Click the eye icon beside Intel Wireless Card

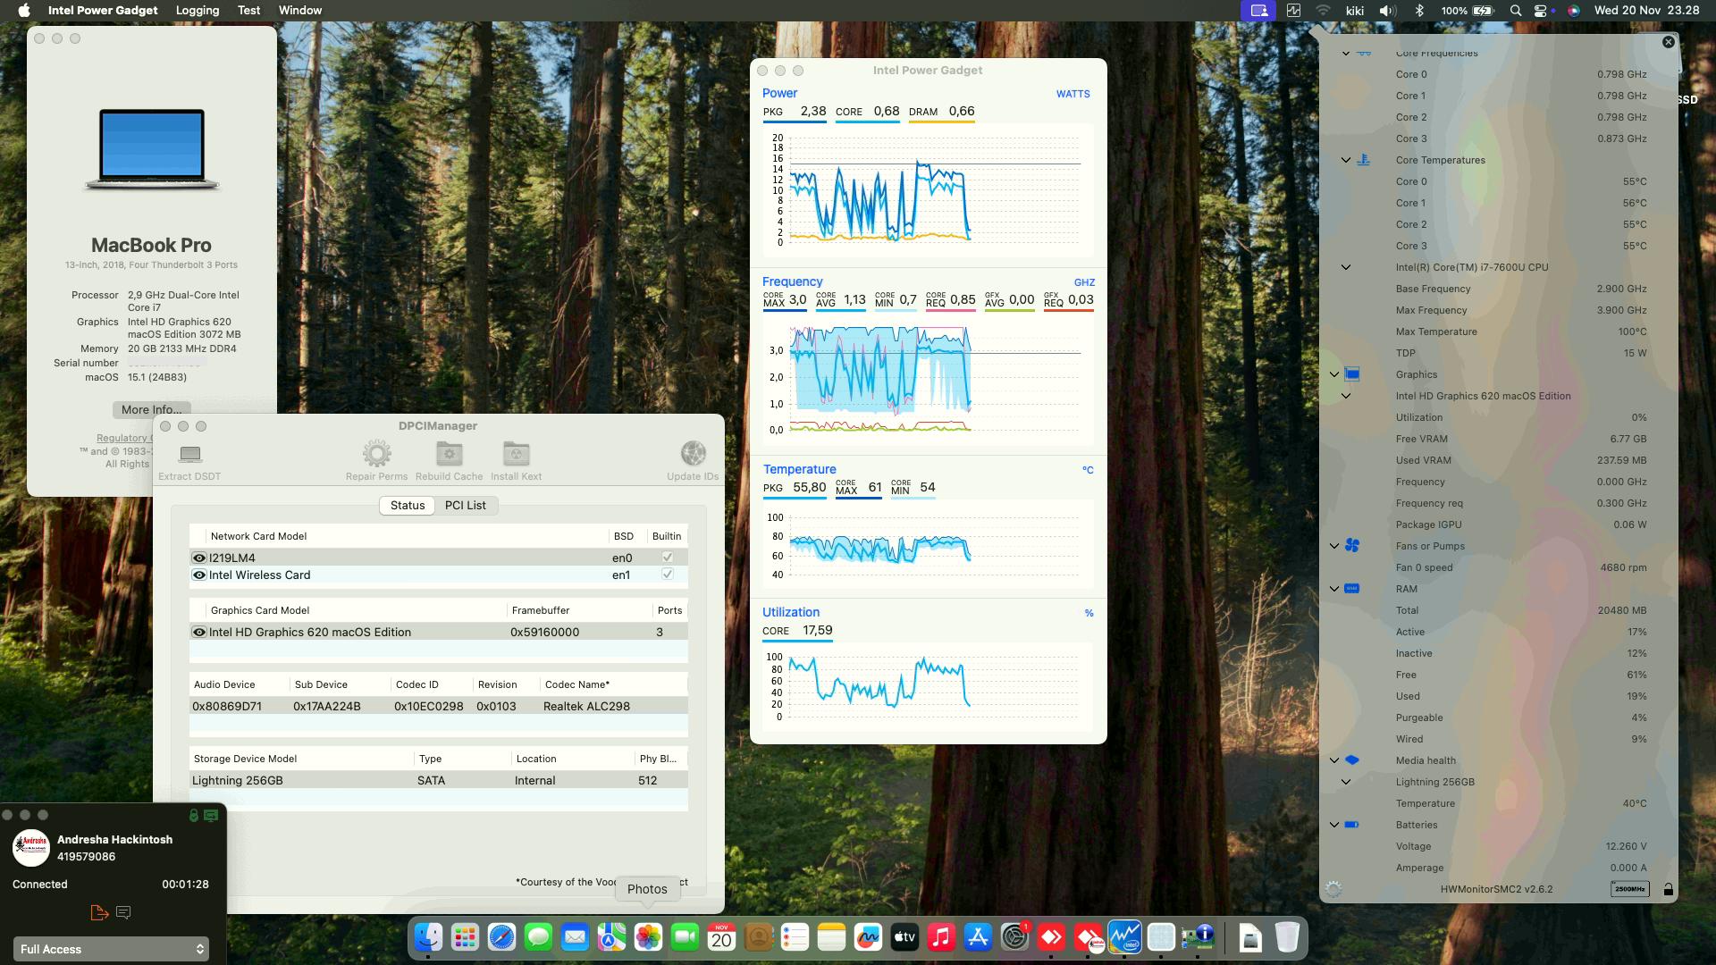pyautogui.click(x=199, y=575)
